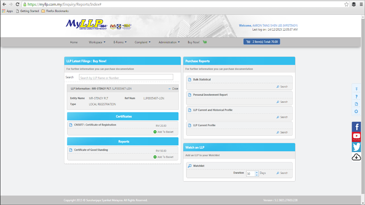The width and height of the screenshot is (365, 205).
Task: Open the Facebook social link
Action: click(356, 127)
